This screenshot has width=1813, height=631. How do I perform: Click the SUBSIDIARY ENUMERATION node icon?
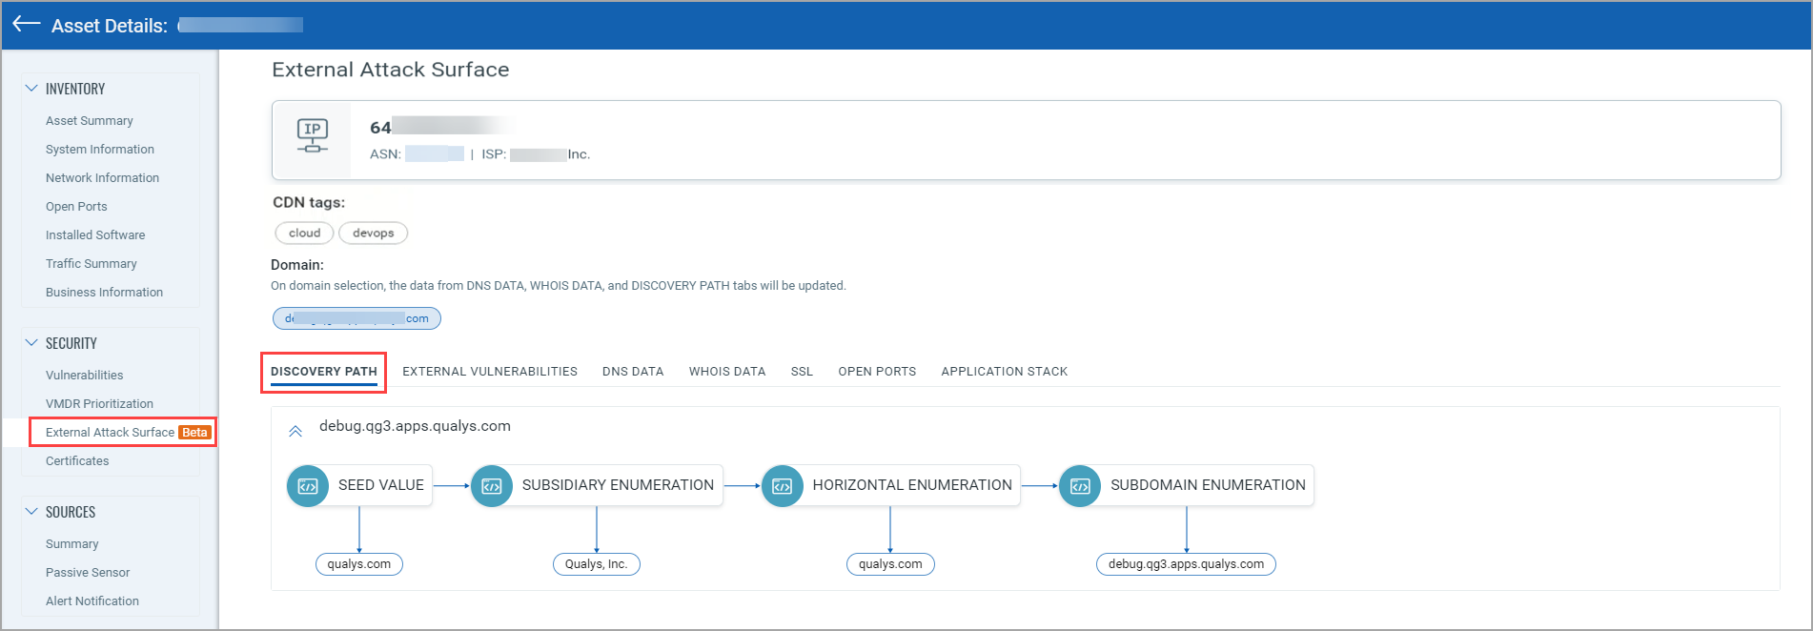click(492, 486)
